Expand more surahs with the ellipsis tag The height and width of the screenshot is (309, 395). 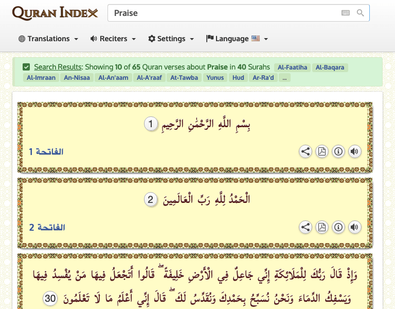(284, 78)
